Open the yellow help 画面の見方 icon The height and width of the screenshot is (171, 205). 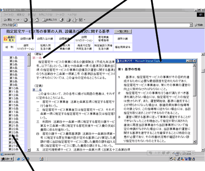tap(9, 39)
